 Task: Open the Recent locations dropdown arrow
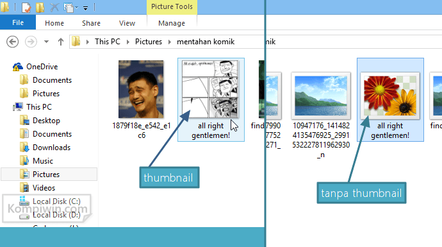pyautogui.click(x=47, y=42)
